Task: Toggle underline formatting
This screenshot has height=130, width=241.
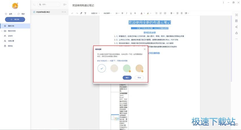Action: click(131, 13)
